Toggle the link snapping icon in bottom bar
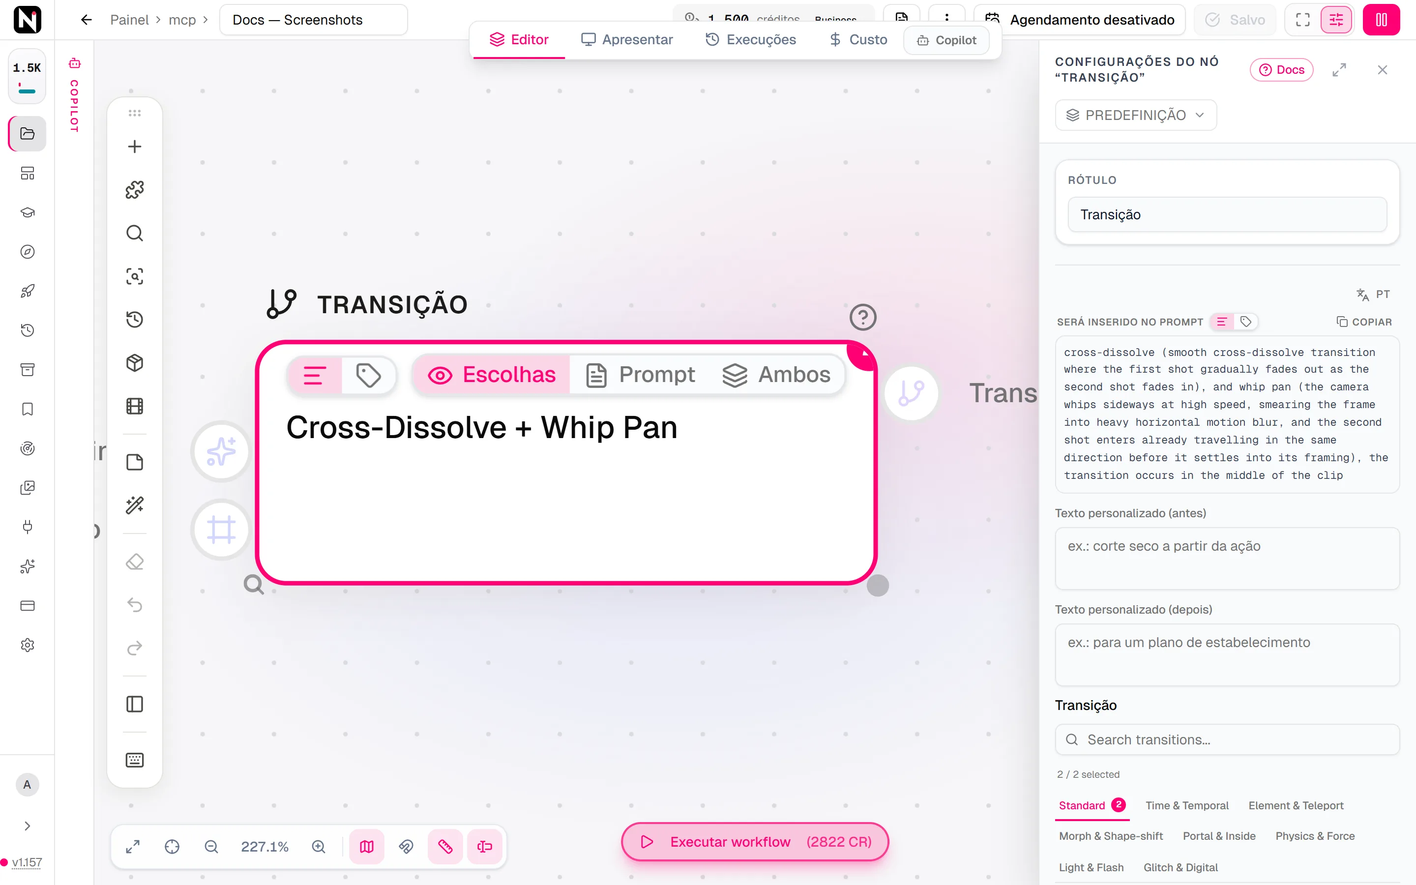1416x885 pixels. point(406,846)
